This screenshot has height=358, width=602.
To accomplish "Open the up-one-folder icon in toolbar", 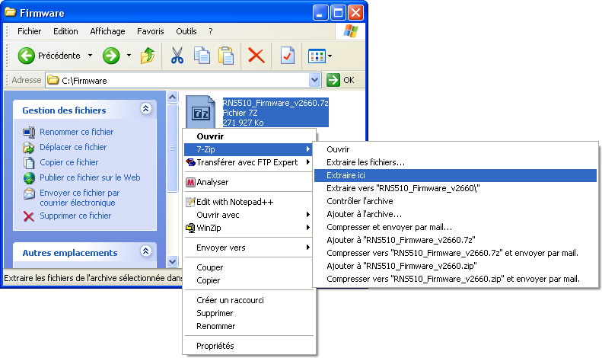I will 148,56.
